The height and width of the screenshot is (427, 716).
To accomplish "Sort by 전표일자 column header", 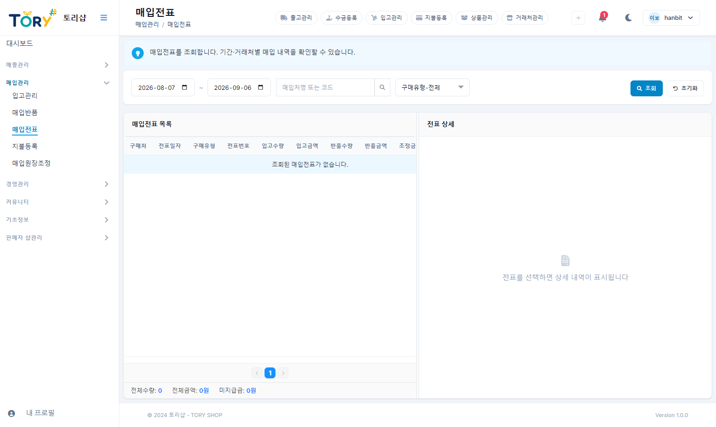I will 170,146.
